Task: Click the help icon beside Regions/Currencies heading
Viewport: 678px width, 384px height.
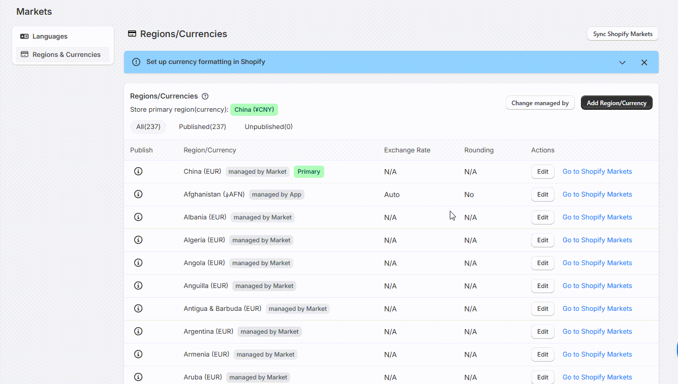Action: pos(205,97)
